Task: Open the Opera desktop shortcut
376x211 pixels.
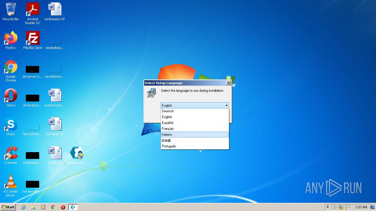Action: [x=11, y=98]
